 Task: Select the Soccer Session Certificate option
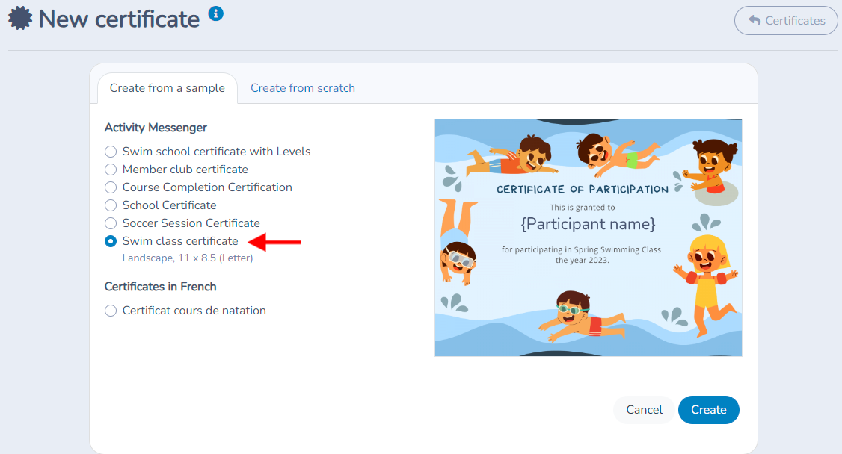(111, 223)
